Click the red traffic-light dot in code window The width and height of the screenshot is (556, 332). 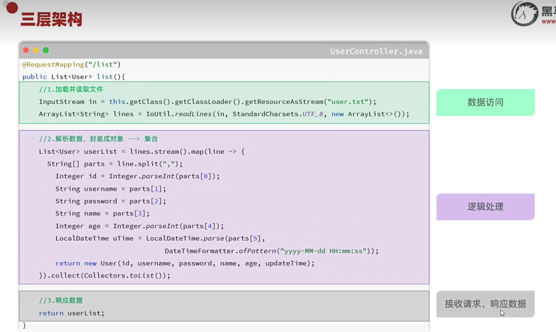[x=26, y=50]
